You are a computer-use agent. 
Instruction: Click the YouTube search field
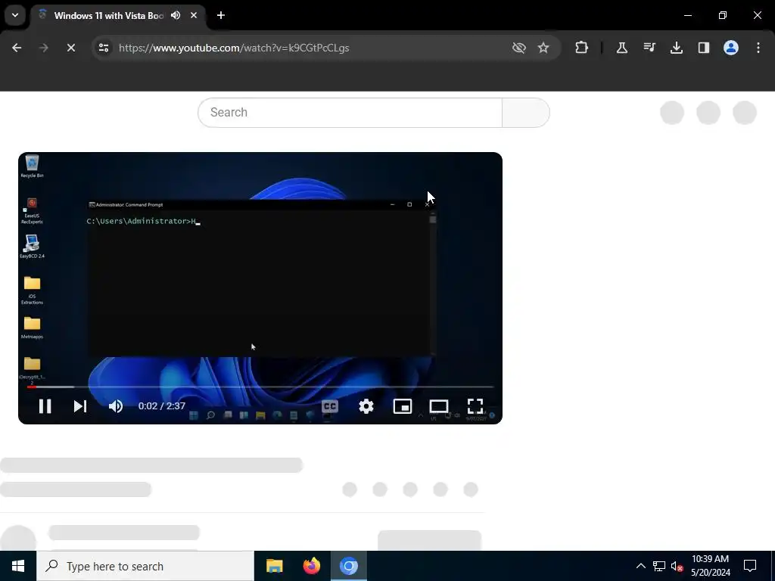point(350,113)
